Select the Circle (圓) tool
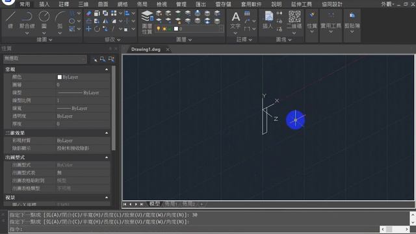 (x=44, y=19)
